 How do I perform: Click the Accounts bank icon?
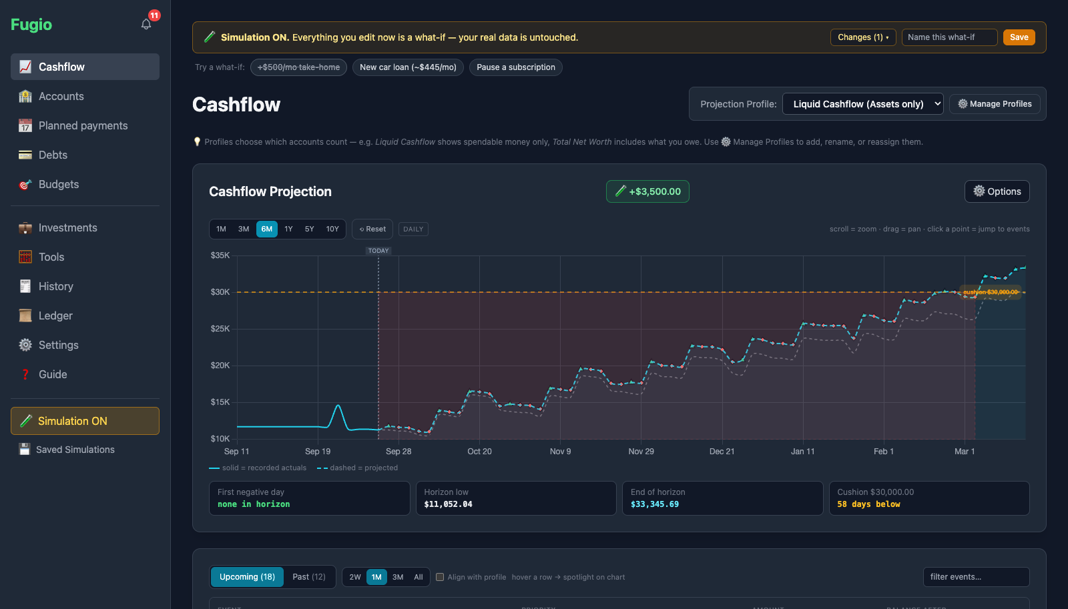point(25,96)
